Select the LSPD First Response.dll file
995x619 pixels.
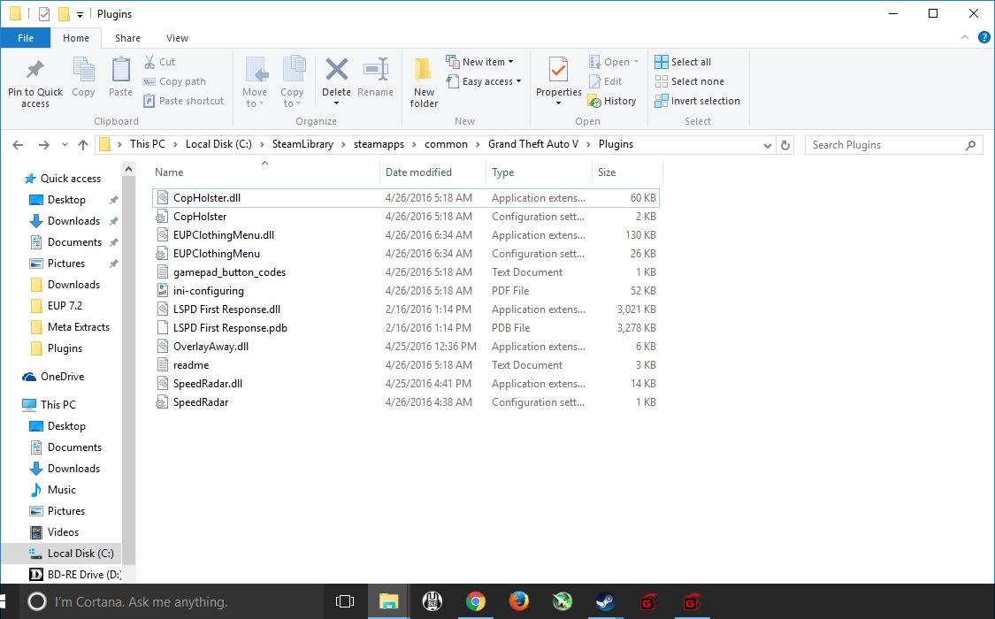[x=226, y=309]
